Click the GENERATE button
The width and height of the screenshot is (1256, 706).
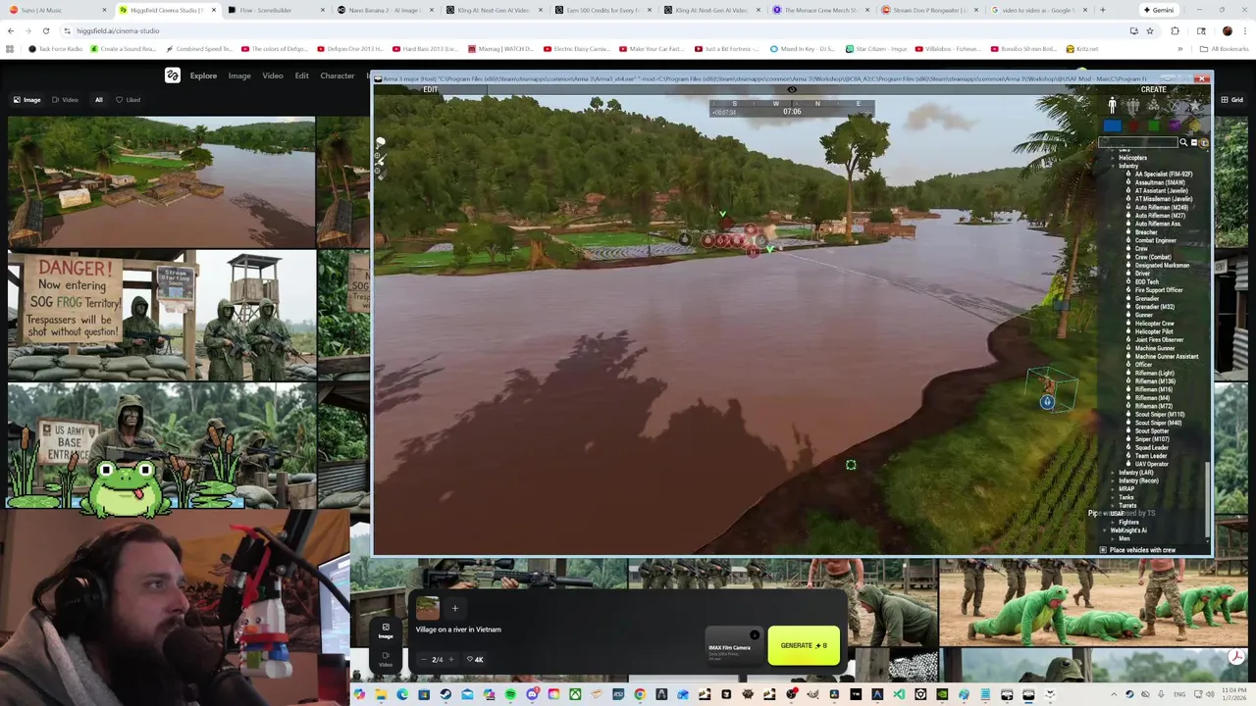(x=804, y=645)
